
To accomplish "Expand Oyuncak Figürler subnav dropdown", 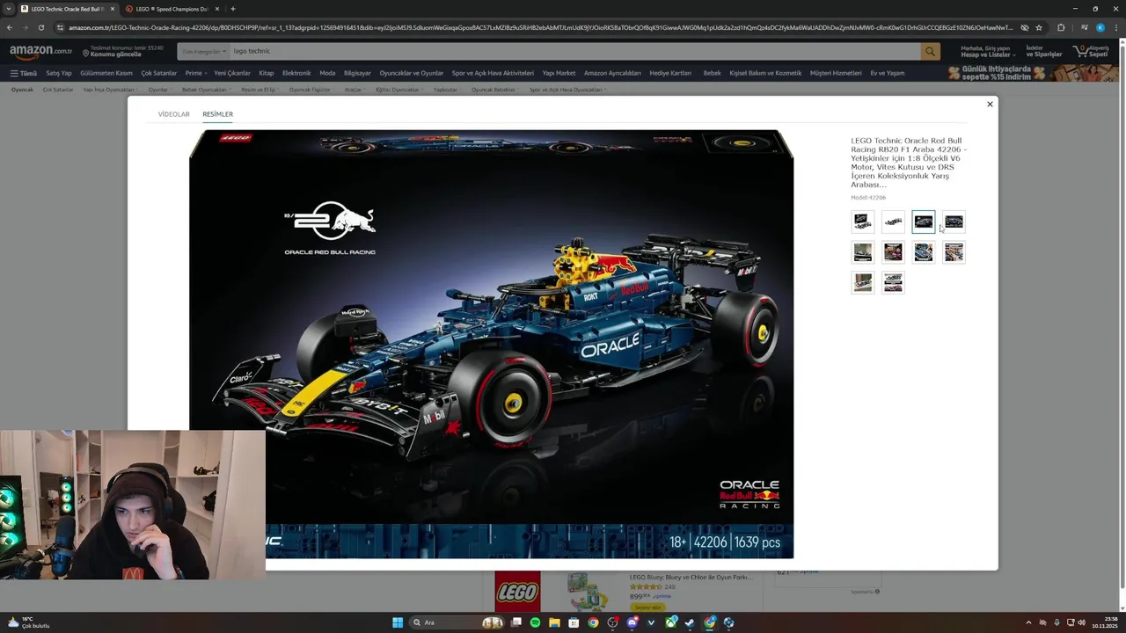I will [x=311, y=90].
